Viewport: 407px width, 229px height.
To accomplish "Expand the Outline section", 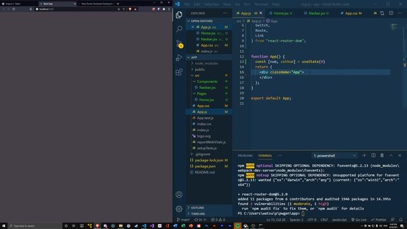I will 197,208.
